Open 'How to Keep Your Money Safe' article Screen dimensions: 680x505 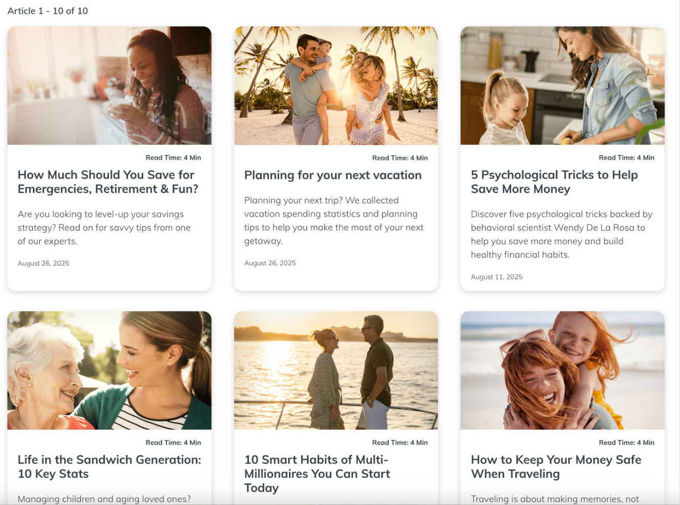[x=556, y=467]
